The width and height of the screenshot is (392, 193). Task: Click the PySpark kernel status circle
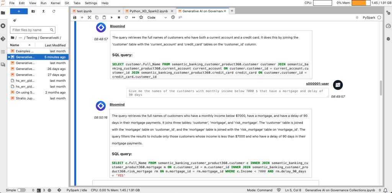[x=379, y=18]
